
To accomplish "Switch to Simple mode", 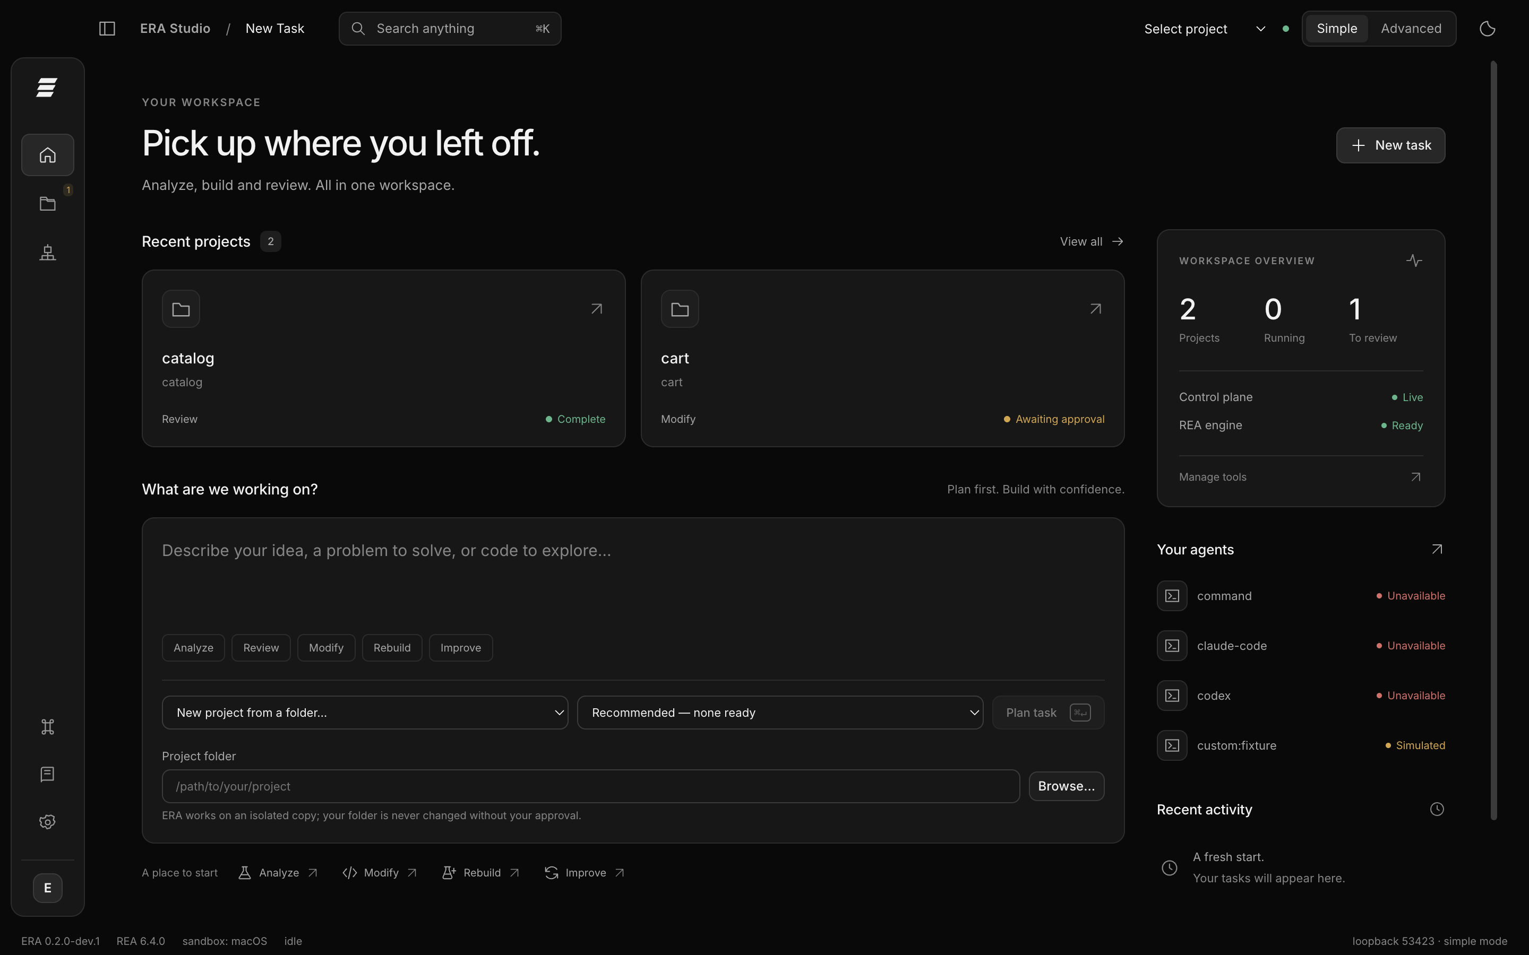I will [1336, 29].
